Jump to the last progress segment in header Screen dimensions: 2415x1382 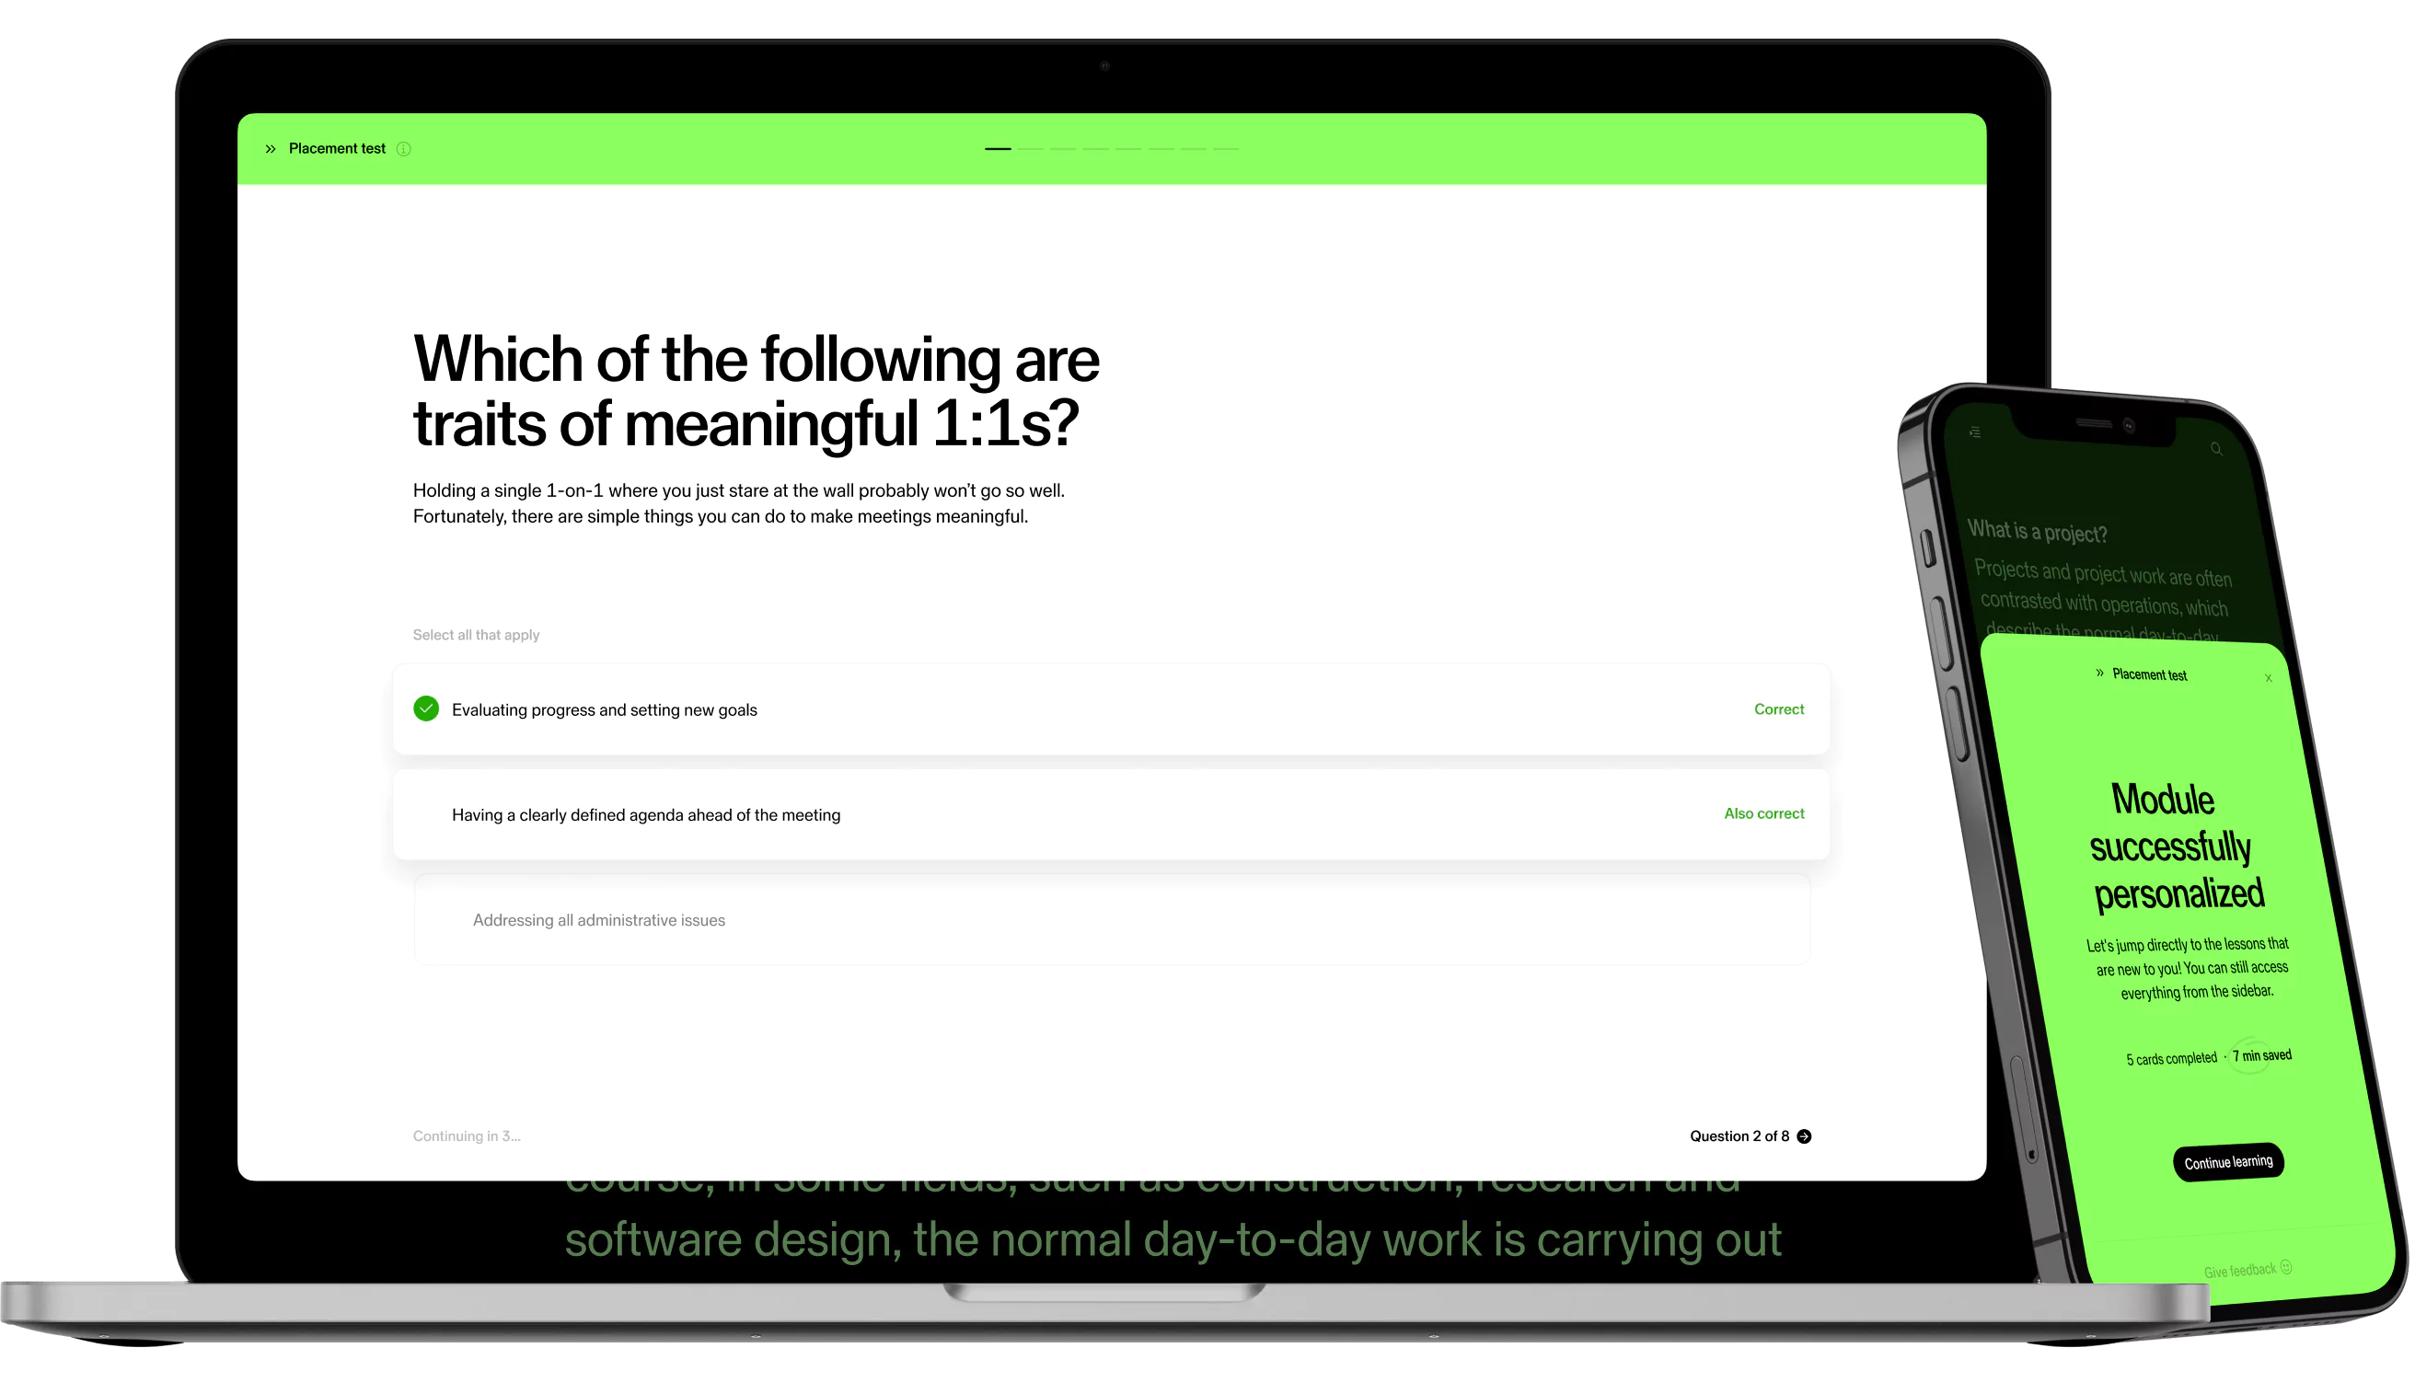[1227, 149]
